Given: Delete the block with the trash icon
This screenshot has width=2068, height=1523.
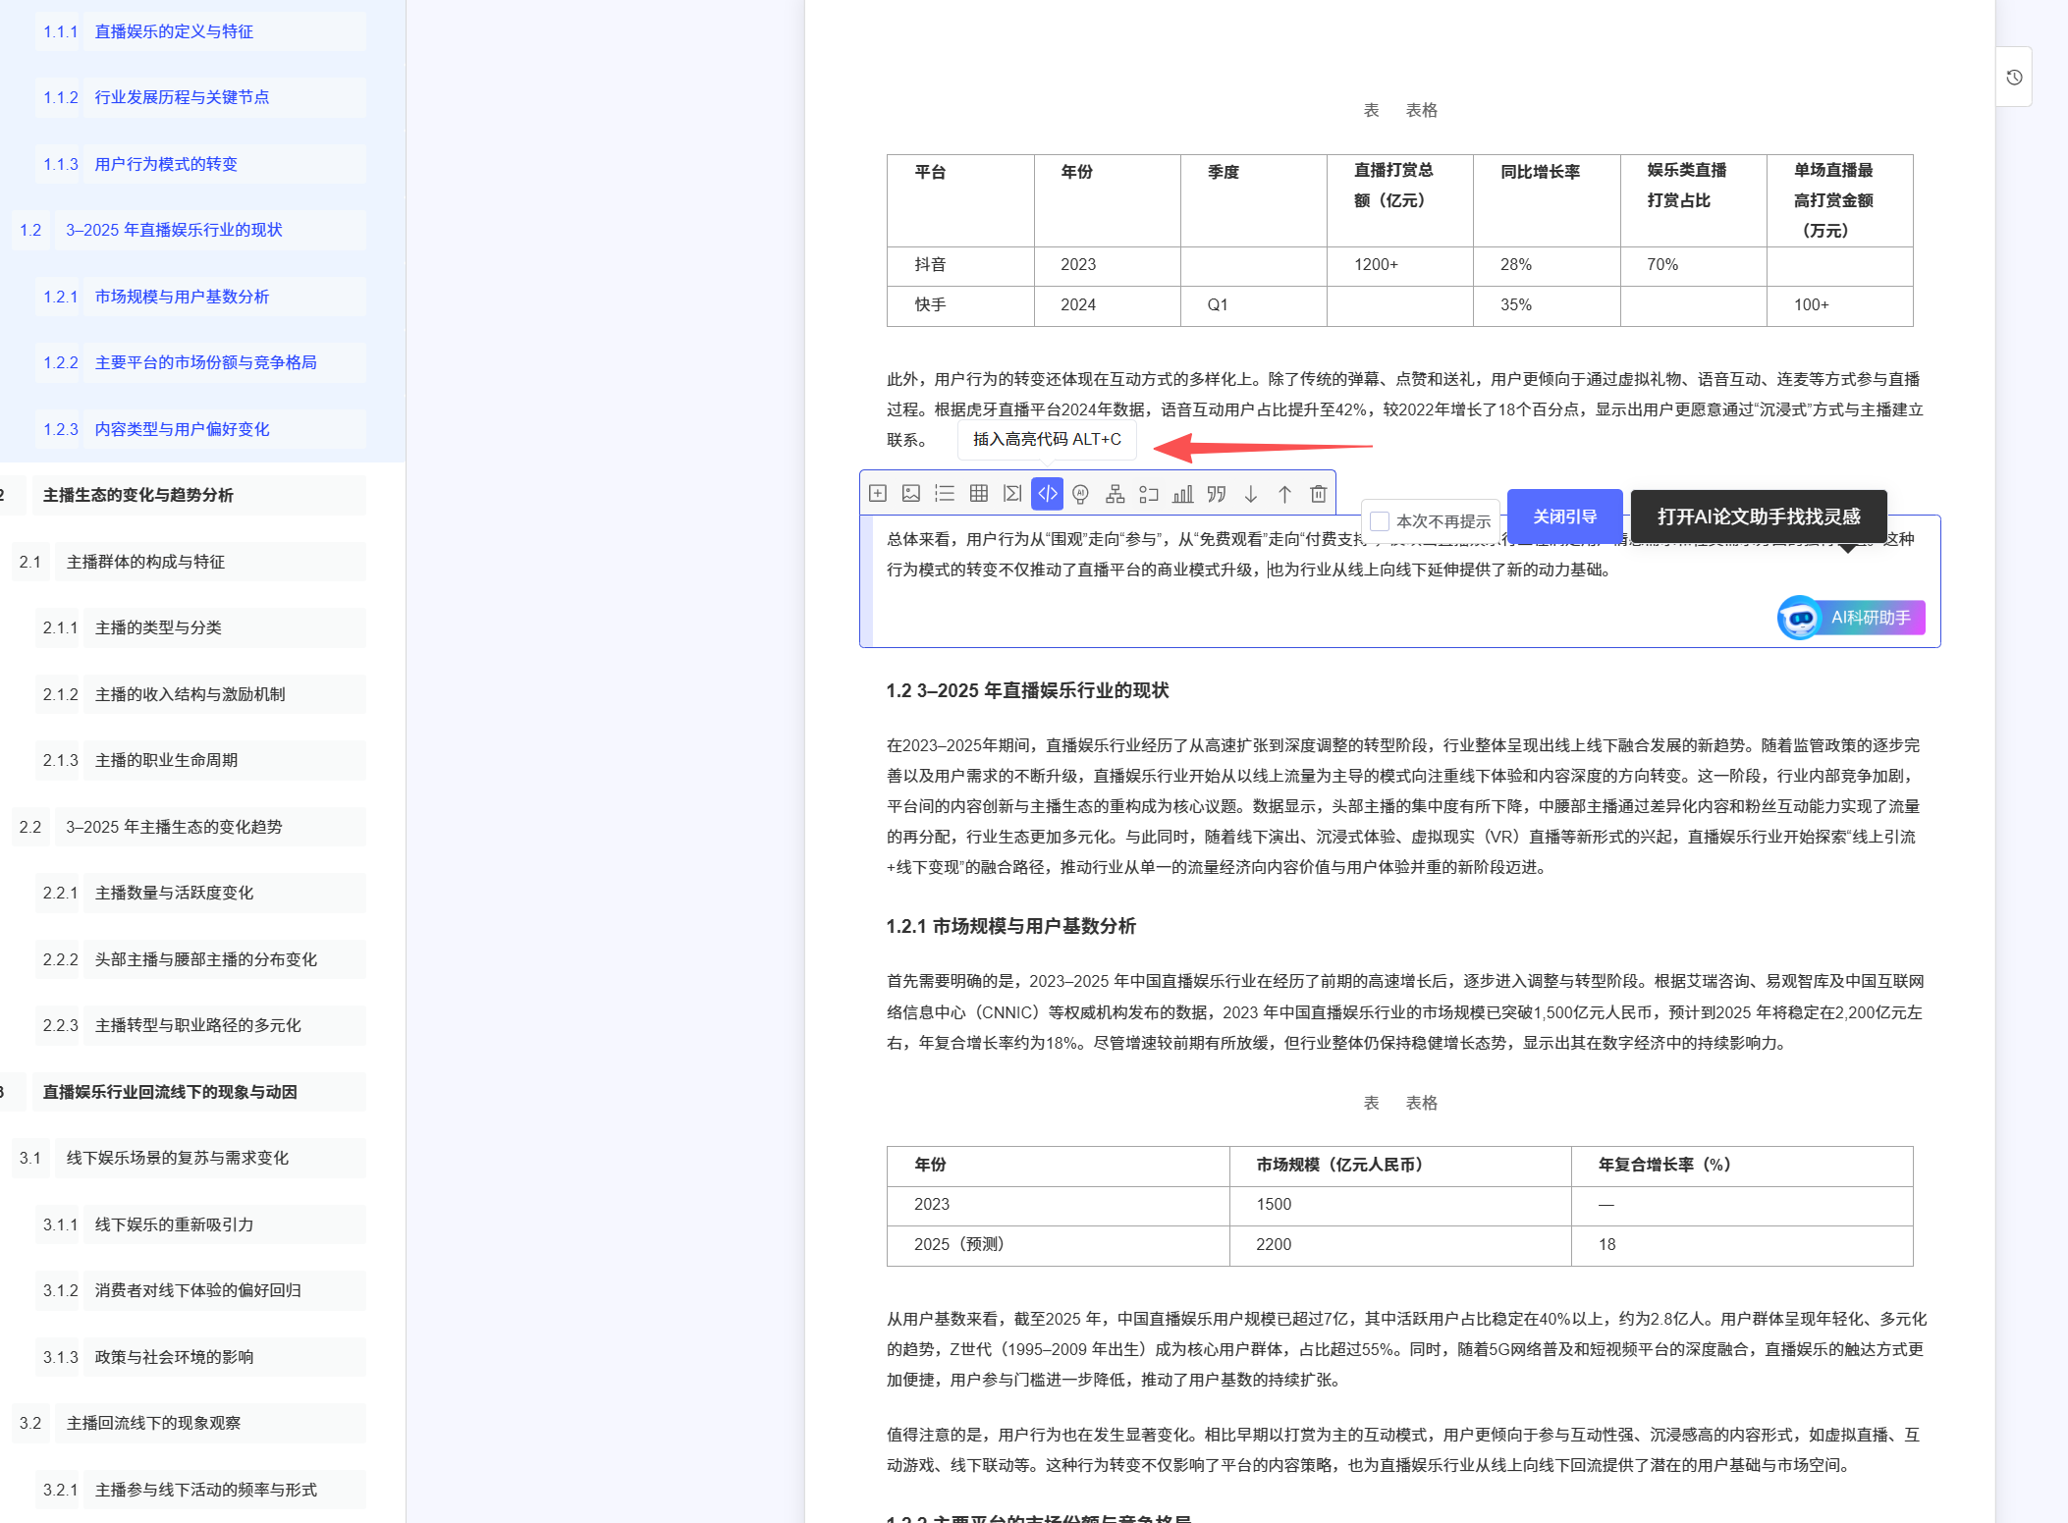Looking at the screenshot, I should click(x=1319, y=494).
